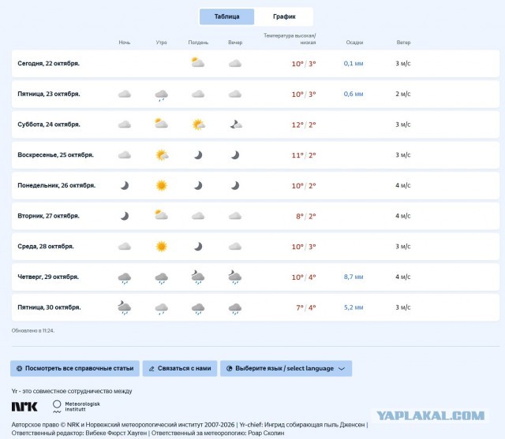The image size is (505, 439).
Task: Click the morning sun icon for Понедельник, 26 октября
Action: pos(161,185)
